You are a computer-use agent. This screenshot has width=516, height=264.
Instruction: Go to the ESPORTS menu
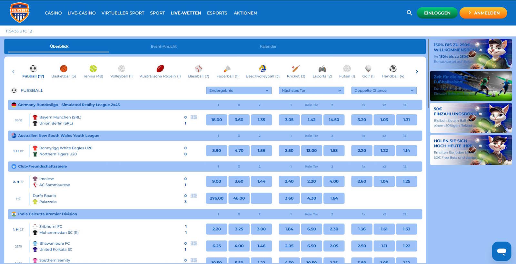(x=217, y=13)
